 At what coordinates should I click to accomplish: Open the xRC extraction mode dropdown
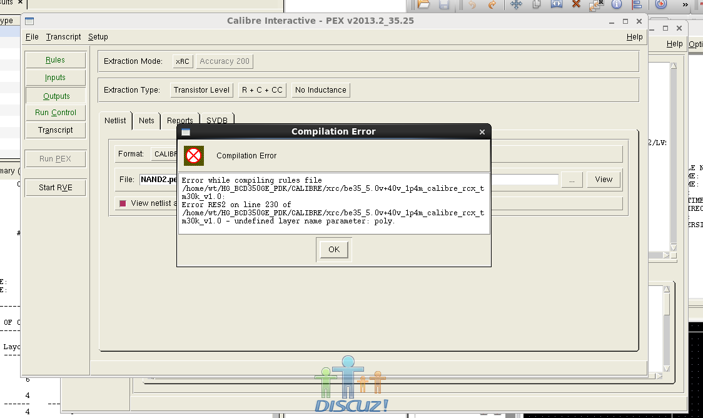click(x=183, y=61)
